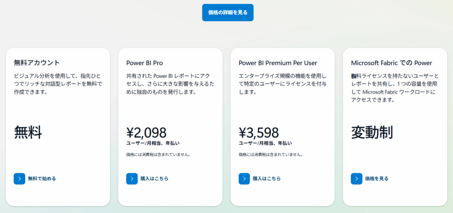Click the tax notice under Power BI Pro price
Screen dimensions: 453x213
[158, 155]
